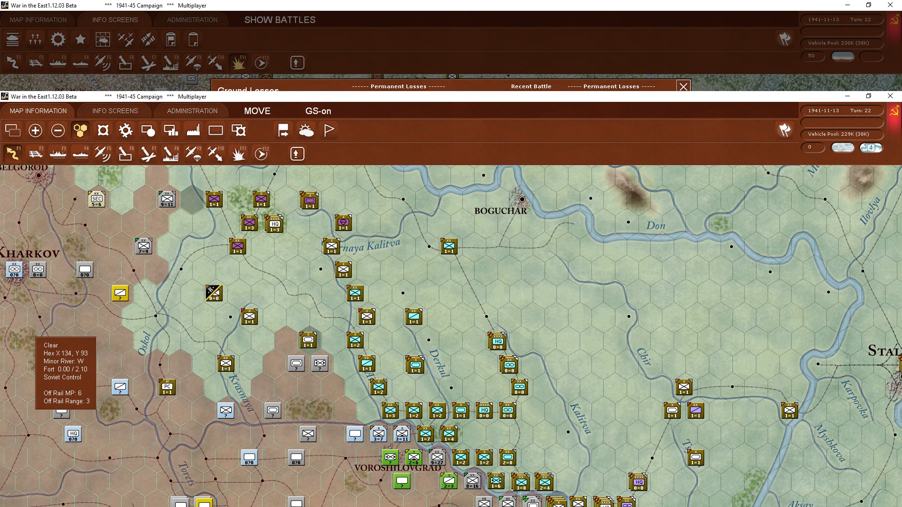Select the PC 1=1 unit counter
The height and width of the screenshot is (507, 902).
tap(167, 387)
